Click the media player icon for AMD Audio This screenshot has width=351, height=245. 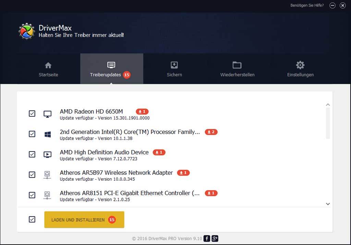[47, 155]
